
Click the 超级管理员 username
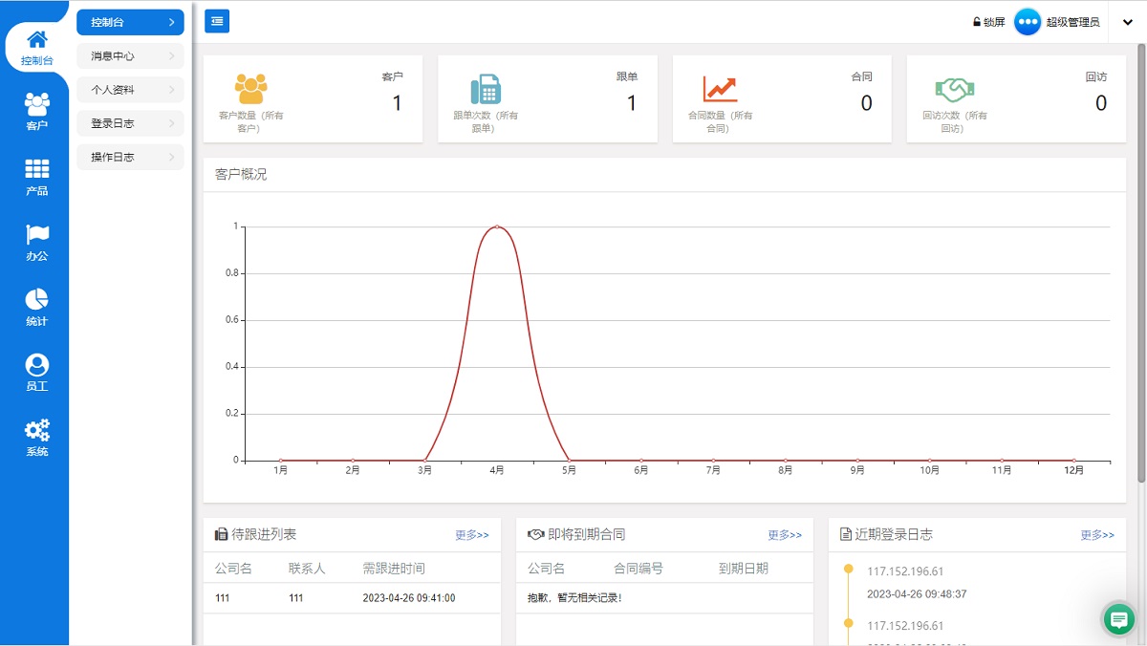point(1072,22)
